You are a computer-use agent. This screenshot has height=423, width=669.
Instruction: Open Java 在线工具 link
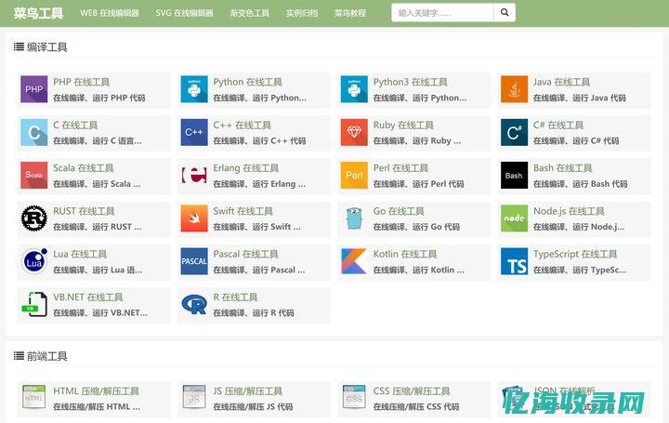562,82
